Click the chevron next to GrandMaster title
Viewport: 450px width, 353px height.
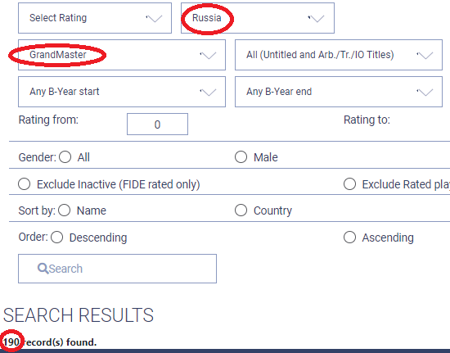pyautogui.click(x=208, y=55)
